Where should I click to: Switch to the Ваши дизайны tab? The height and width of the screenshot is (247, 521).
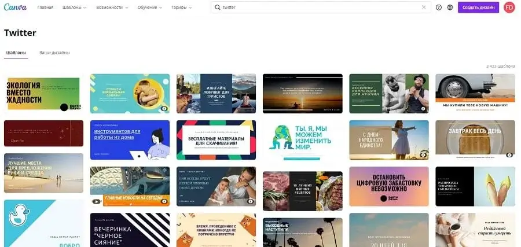coord(54,53)
